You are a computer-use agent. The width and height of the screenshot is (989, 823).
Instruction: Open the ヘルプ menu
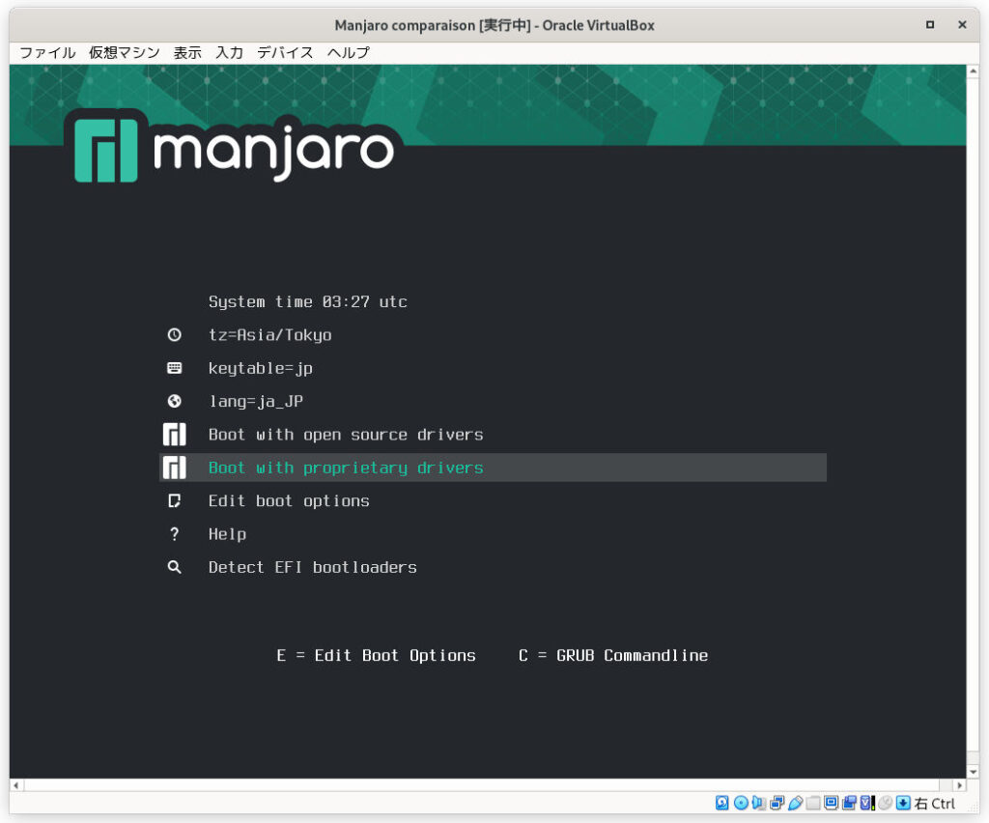coord(348,52)
